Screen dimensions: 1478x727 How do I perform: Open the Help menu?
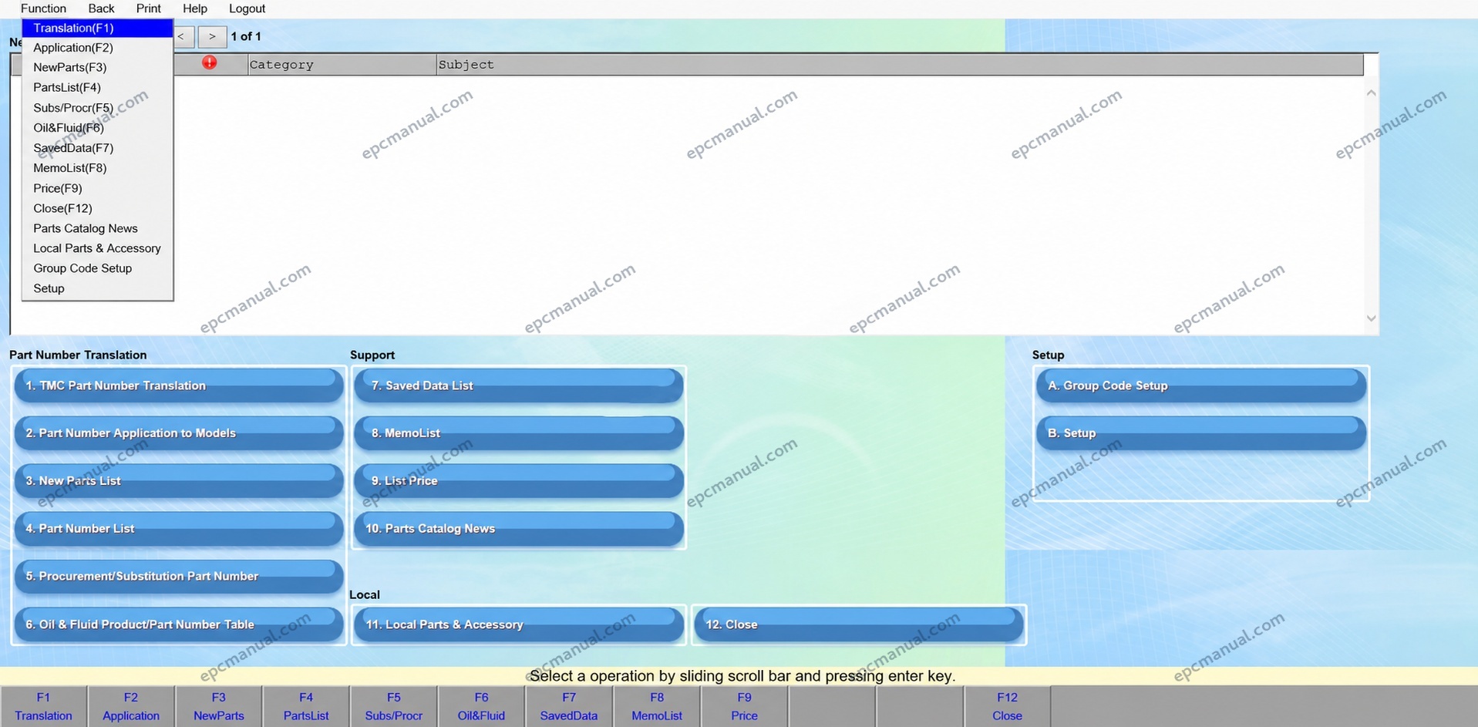tap(195, 8)
